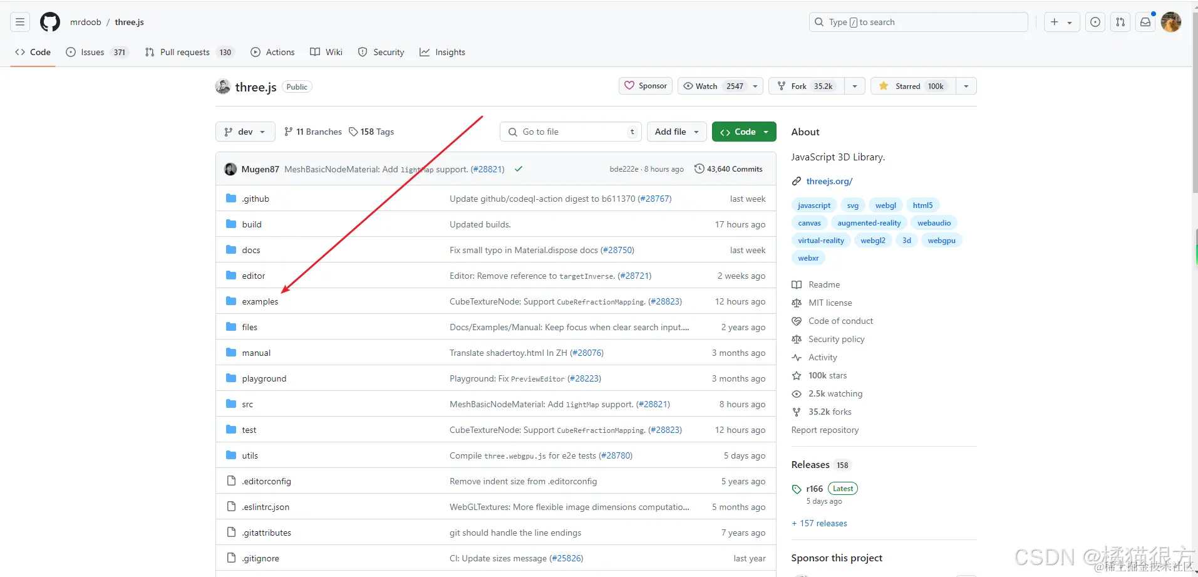View 11 Branches link
The image size is (1198, 577).
click(313, 132)
